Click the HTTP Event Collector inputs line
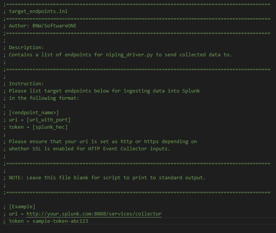Viewport: 276px width, 233px height. [89, 149]
